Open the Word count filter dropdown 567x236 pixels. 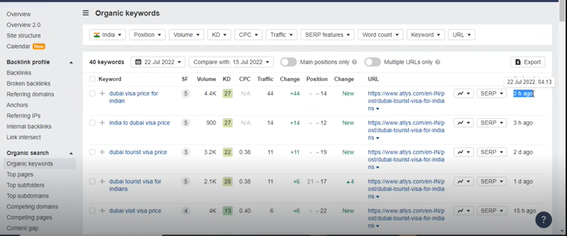click(380, 35)
